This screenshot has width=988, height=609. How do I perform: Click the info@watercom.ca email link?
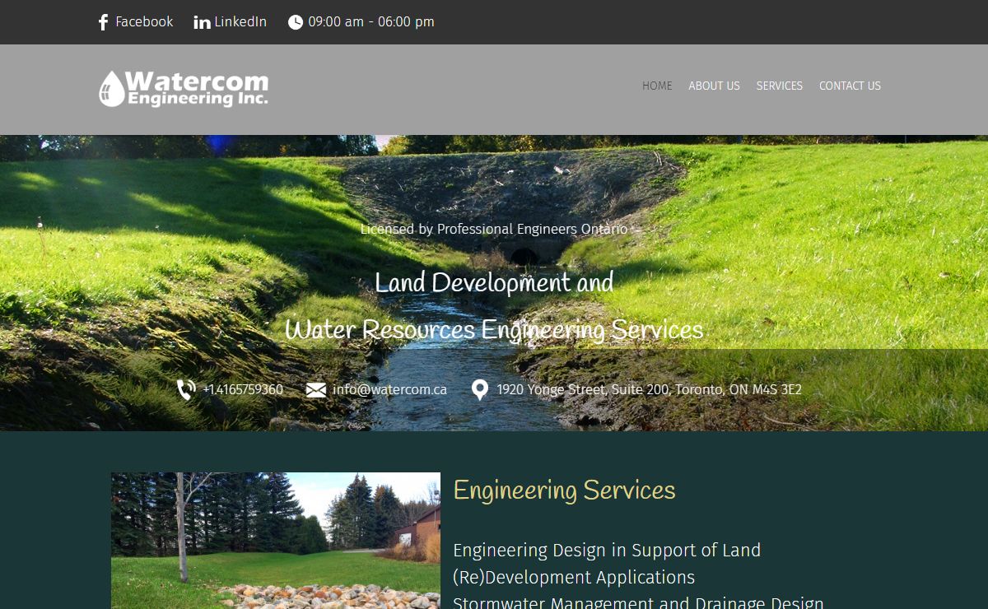pyautogui.click(x=389, y=390)
